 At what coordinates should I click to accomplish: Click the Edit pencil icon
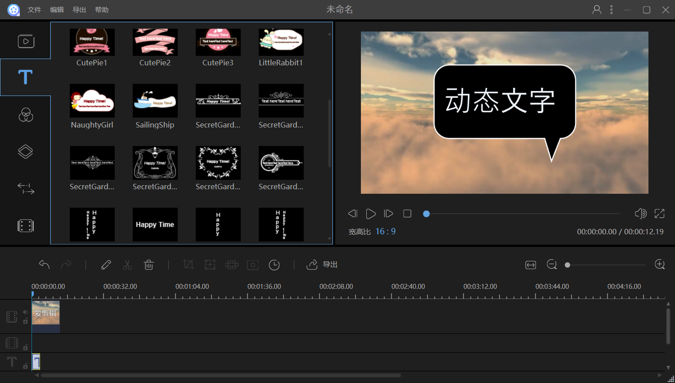coord(106,264)
